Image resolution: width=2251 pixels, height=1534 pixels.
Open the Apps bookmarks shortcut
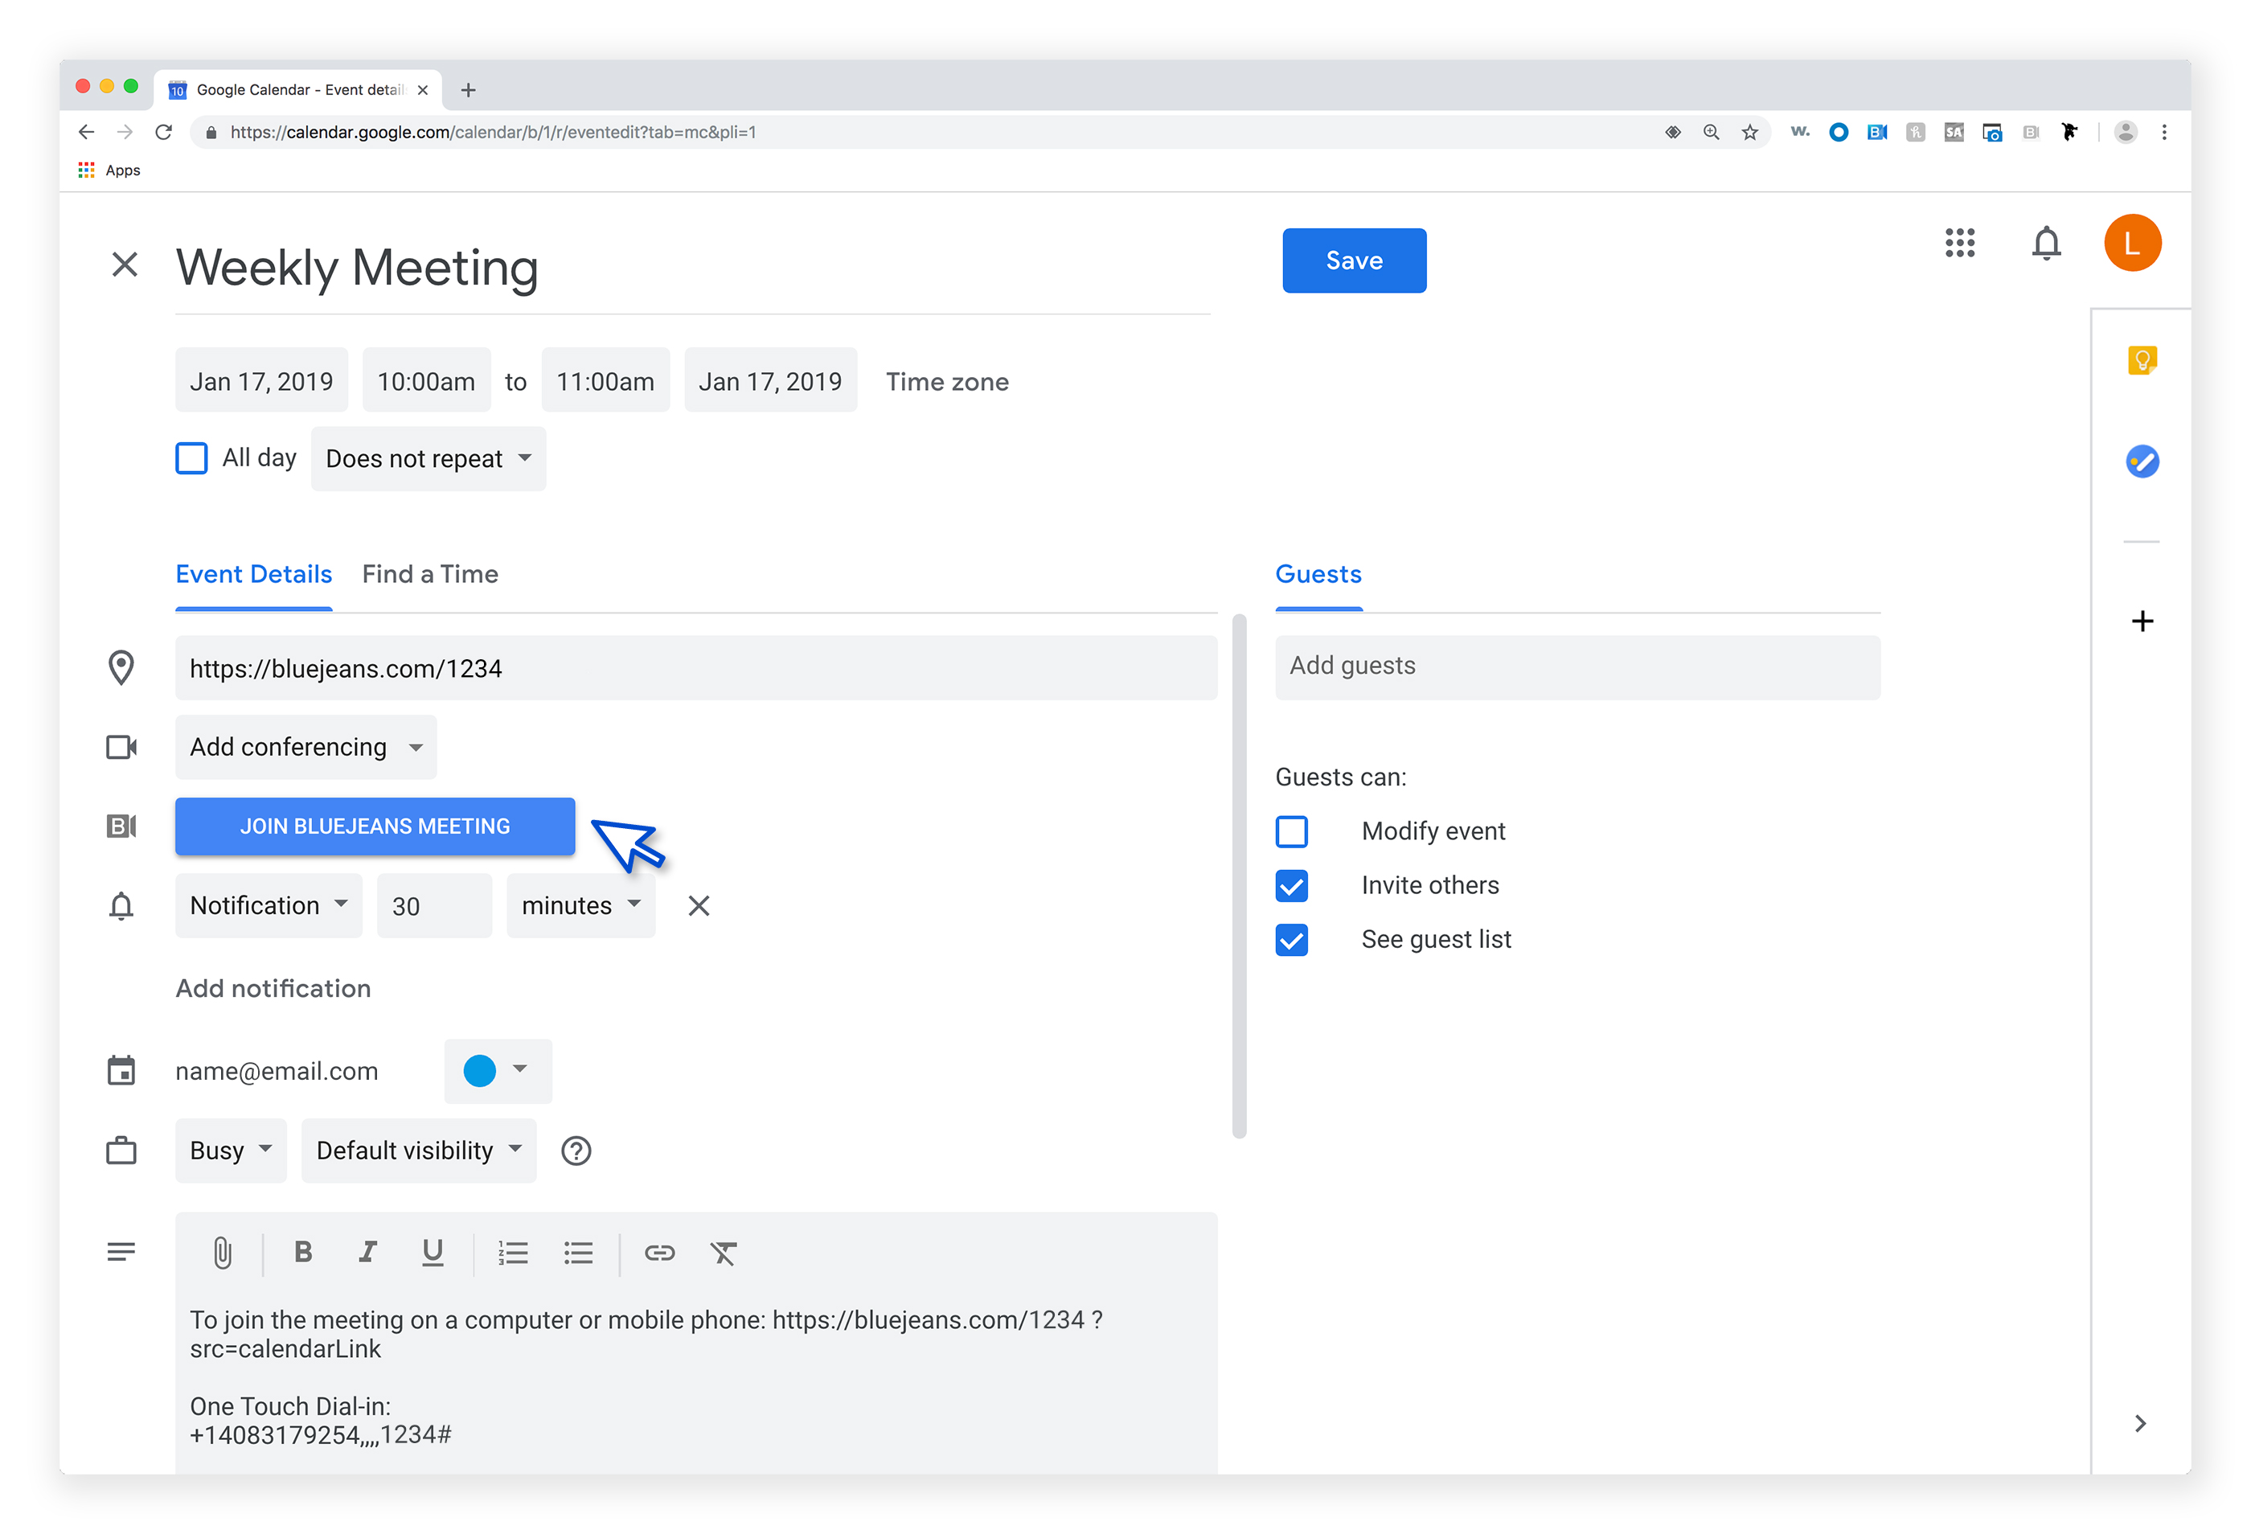[109, 170]
